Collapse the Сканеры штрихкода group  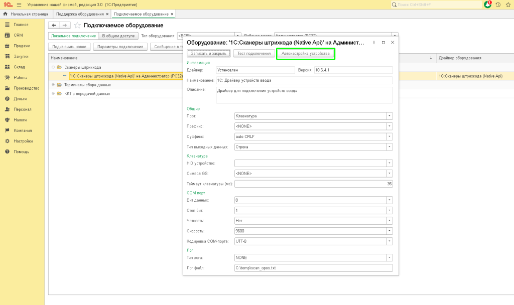[52, 67]
